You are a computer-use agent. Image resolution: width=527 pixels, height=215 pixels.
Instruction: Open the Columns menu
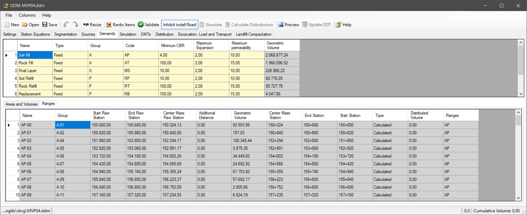pos(27,15)
